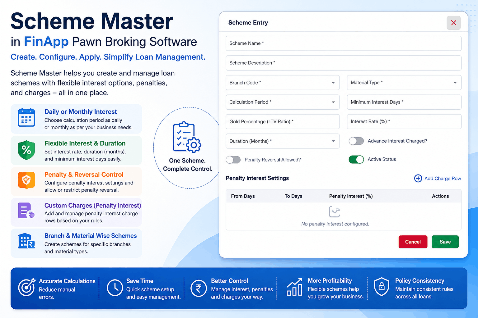
Task: Click the Better Control banner title
Action: pos(230,281)
